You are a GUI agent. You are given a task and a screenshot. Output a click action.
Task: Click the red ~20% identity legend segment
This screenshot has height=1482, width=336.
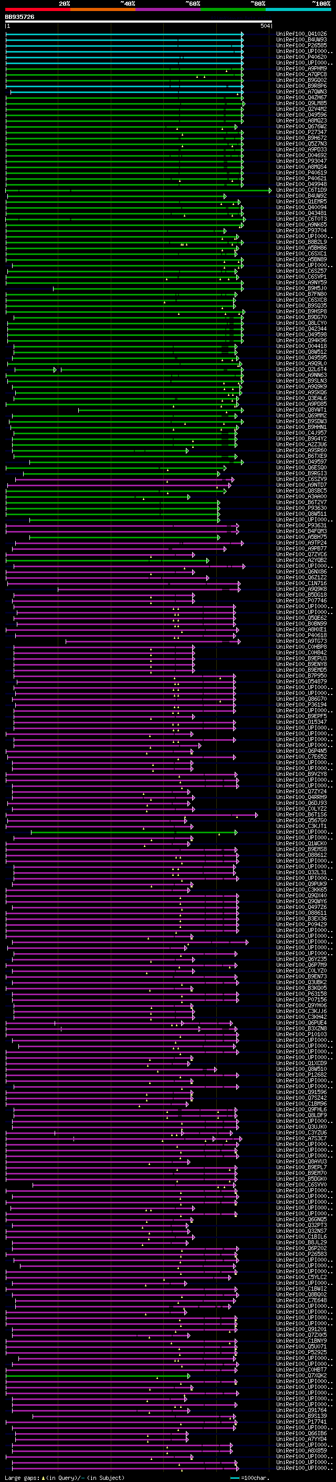pos(38,9)
